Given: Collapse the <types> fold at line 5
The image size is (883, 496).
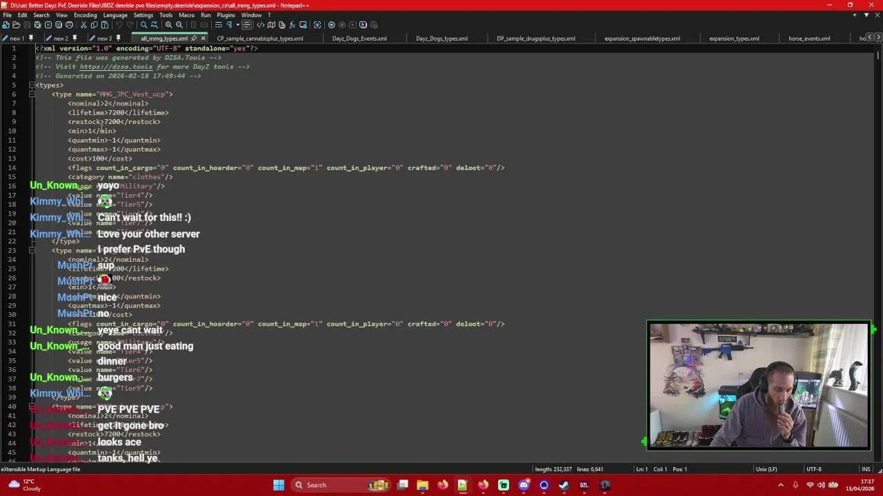Looking at the screenshot, I should pyautogui.click(x=32, y=85).
